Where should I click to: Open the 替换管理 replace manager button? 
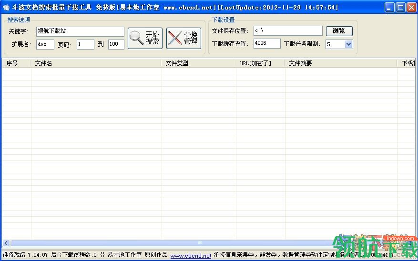(184, 39)
